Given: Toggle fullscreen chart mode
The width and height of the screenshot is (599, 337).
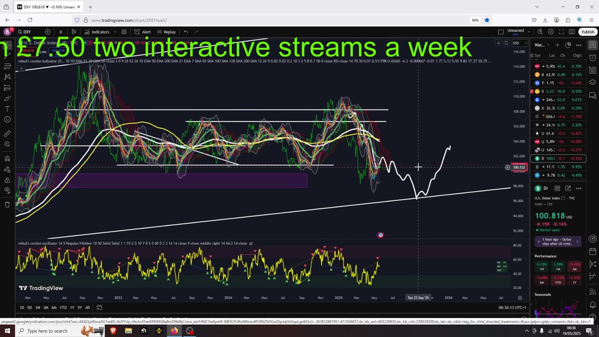Looking at the screenshot, I should 561,32.
